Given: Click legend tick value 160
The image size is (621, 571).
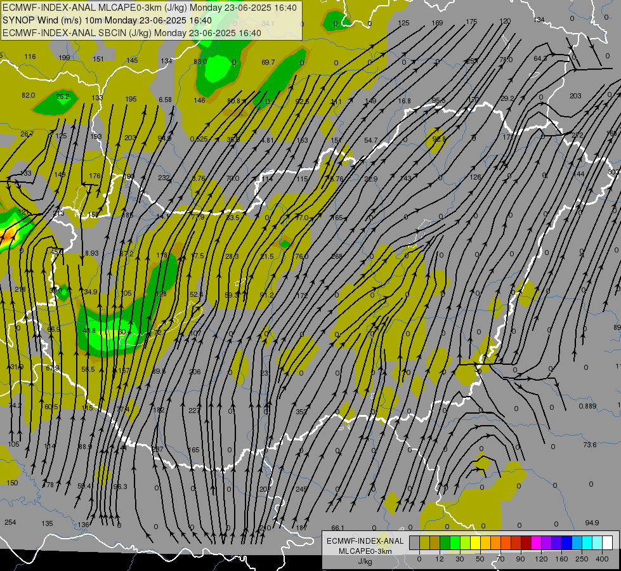Looking at the screenshot, I should coord(561,559).
